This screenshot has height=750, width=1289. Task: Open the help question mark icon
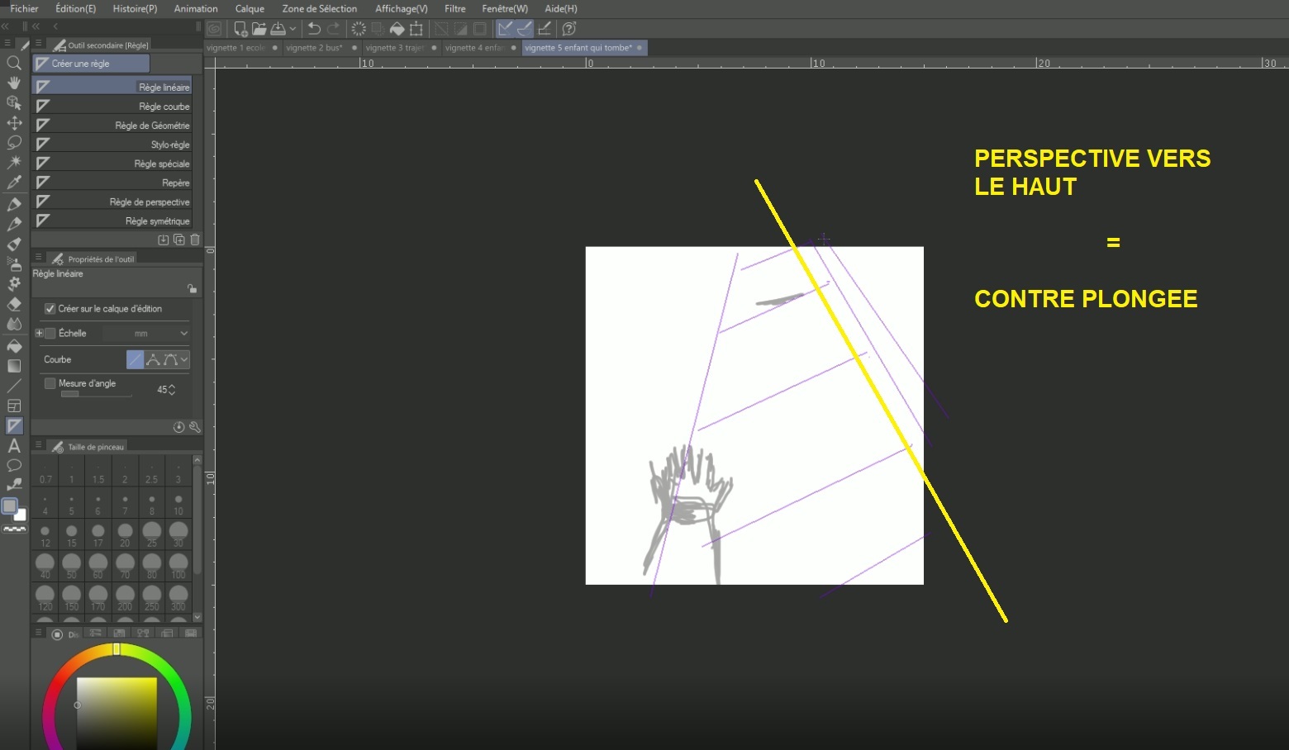[x=569, y=29]
